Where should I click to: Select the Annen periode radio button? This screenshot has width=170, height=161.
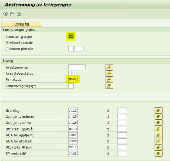pyautogui.click(x=7, y=49)
